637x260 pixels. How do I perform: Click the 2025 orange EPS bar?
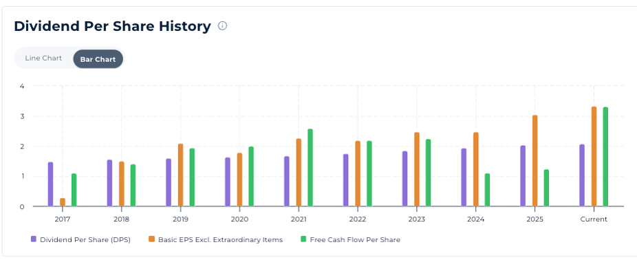point(535,161)
